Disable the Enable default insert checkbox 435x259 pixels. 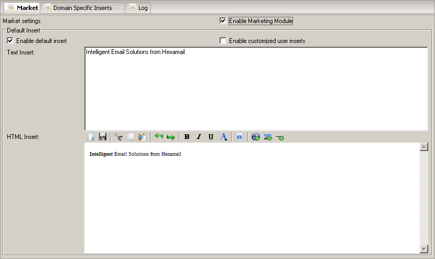10,41
